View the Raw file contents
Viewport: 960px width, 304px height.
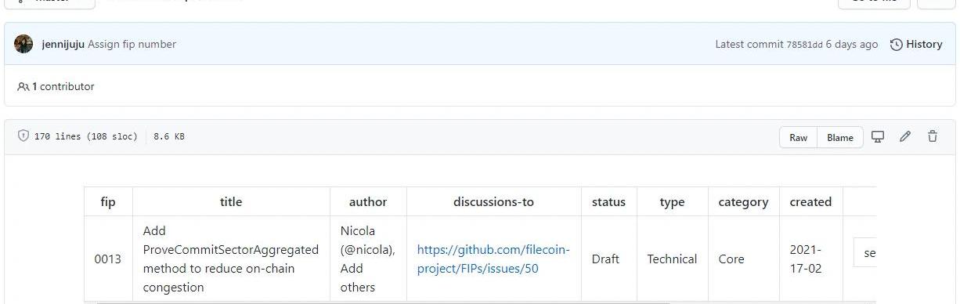(798, 137)
